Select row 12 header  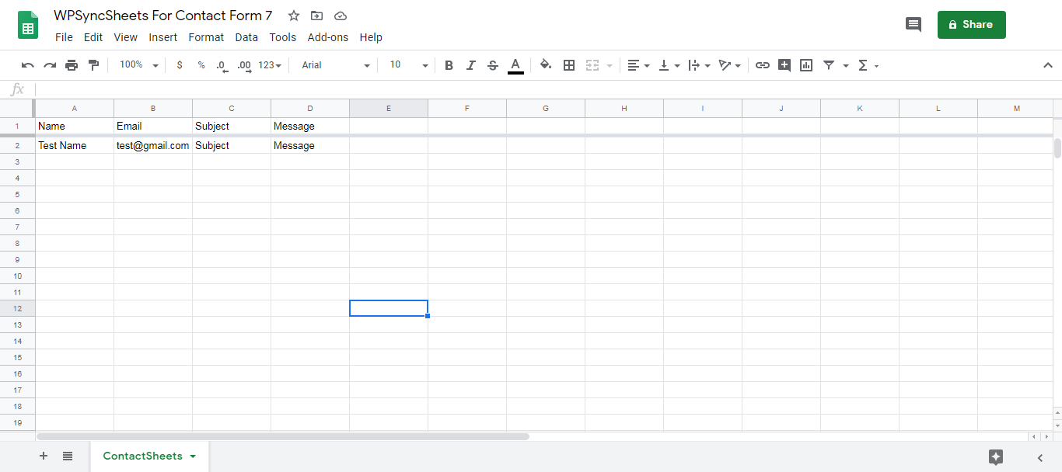17,308
